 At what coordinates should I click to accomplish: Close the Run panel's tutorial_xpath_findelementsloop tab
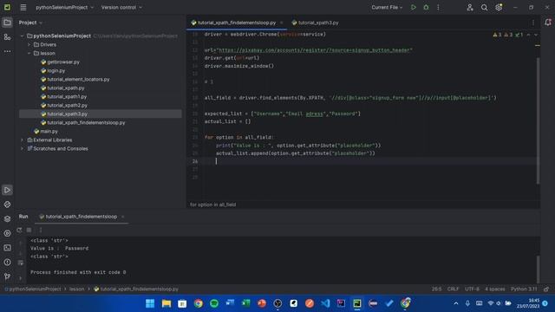click(x=122, y=217)
